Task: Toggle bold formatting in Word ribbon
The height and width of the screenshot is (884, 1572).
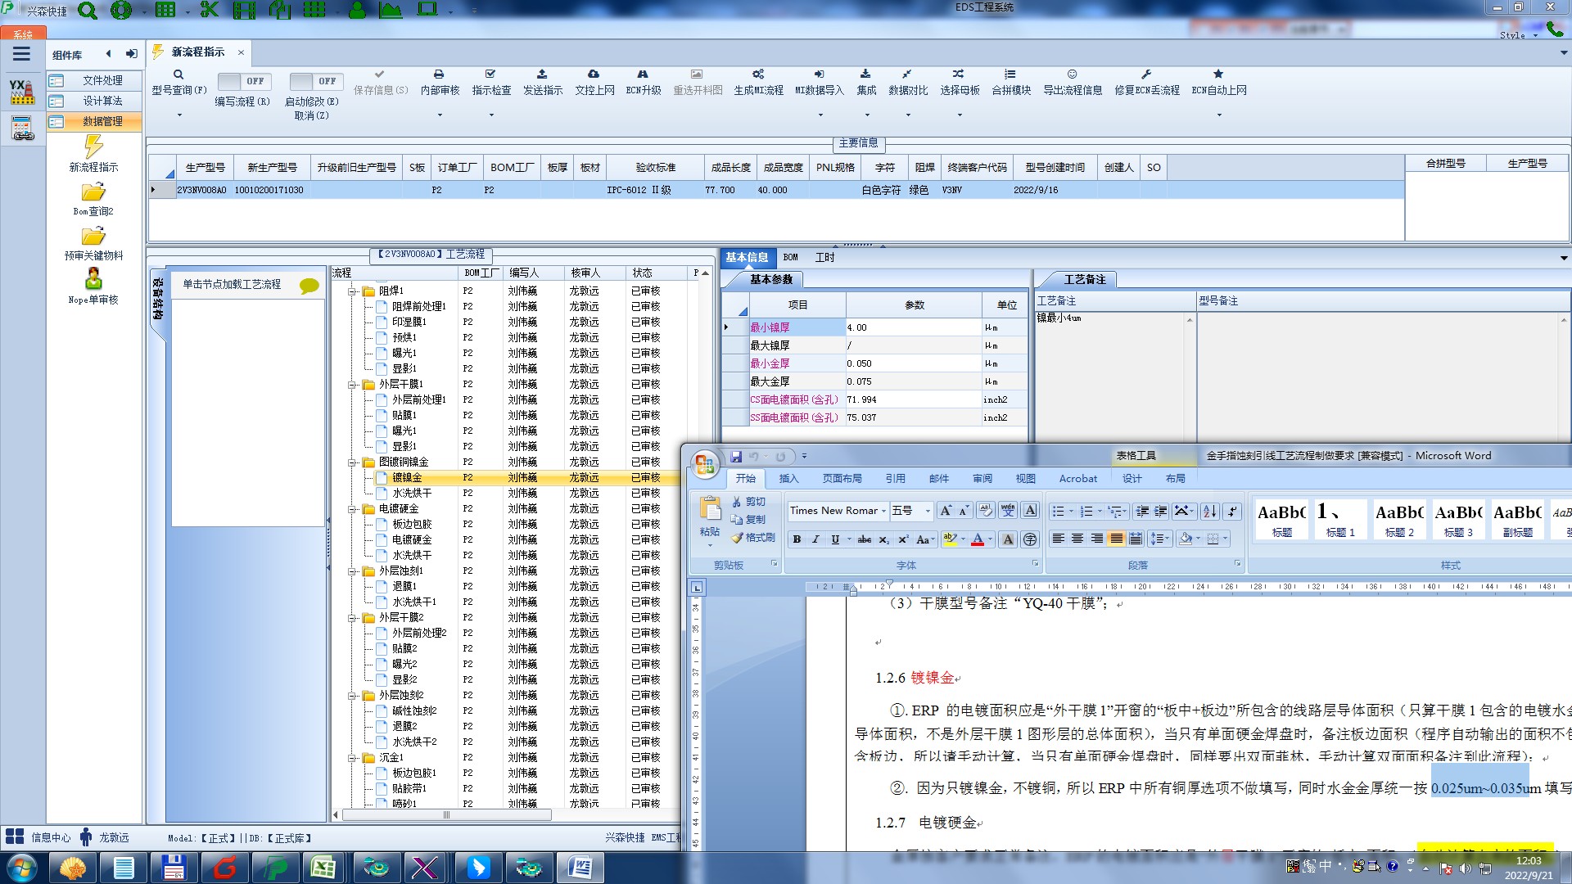Action: point(797,539)
